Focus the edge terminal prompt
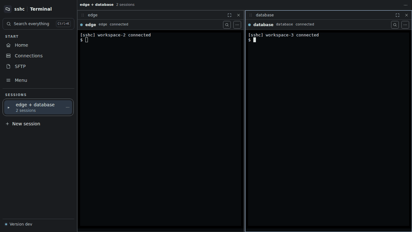 84,40
